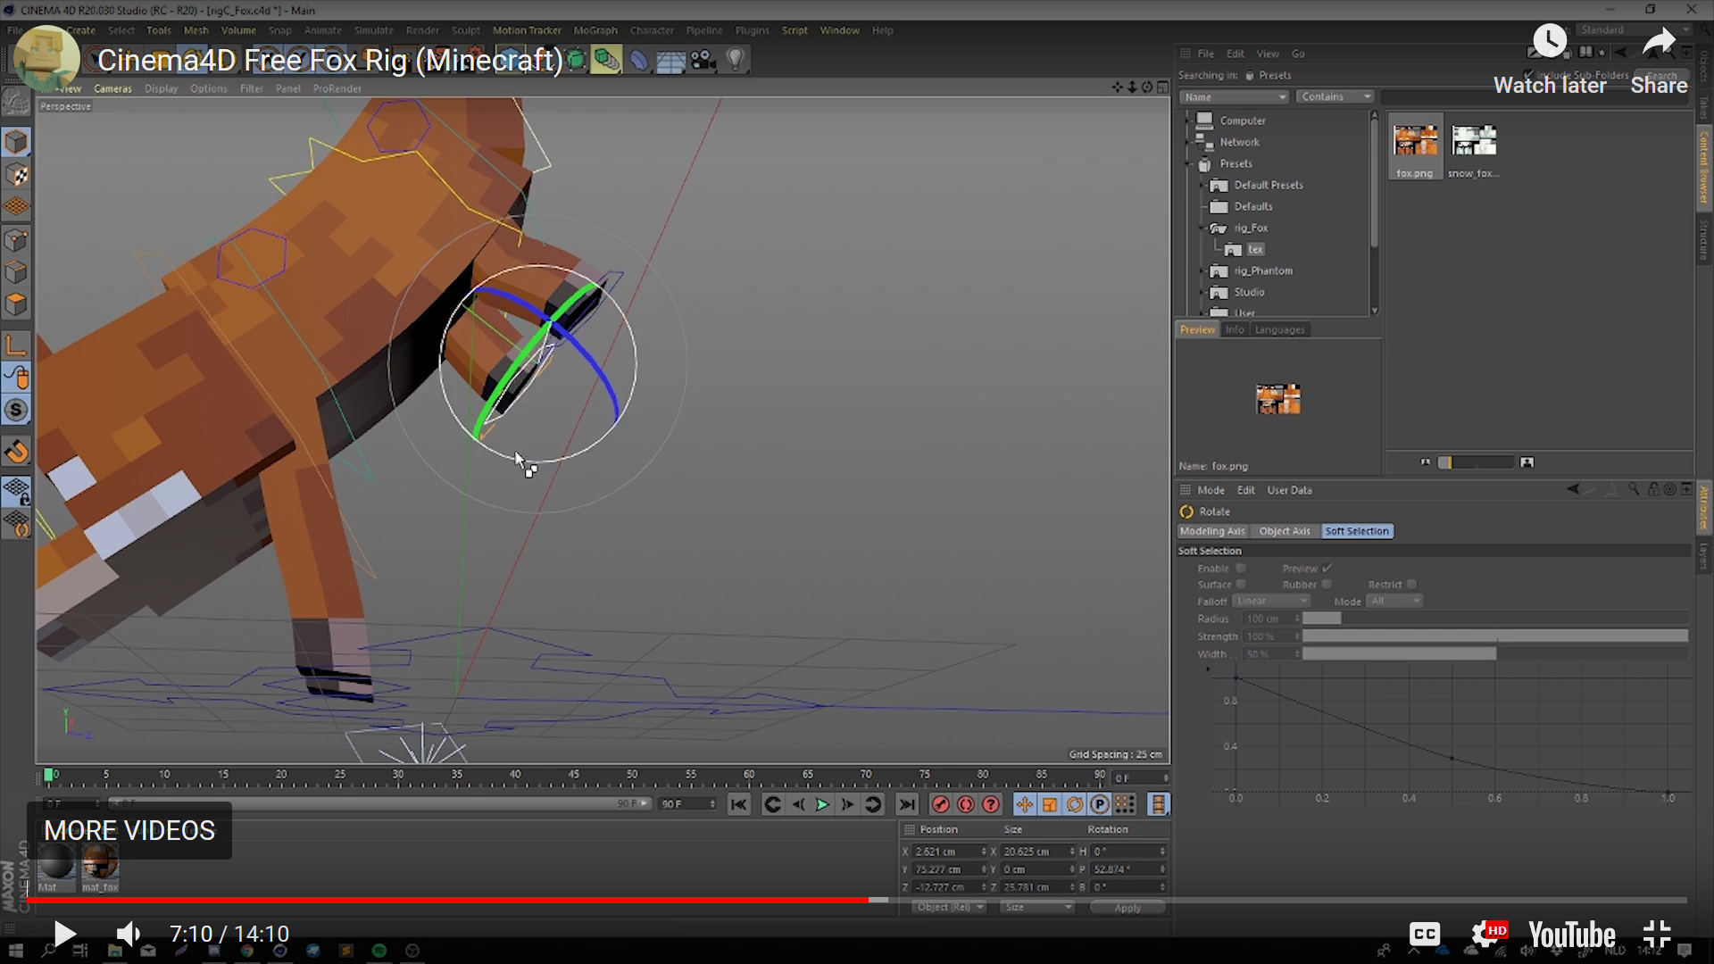This screenshot has height=964, width=1714.
Task: Open the MoGraph Cloner palette icon
Action: 606,60
